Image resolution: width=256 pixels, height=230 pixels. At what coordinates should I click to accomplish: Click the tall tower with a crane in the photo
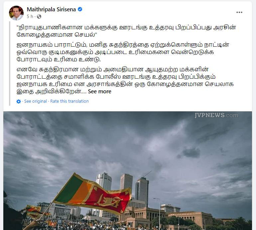point(142,192)
